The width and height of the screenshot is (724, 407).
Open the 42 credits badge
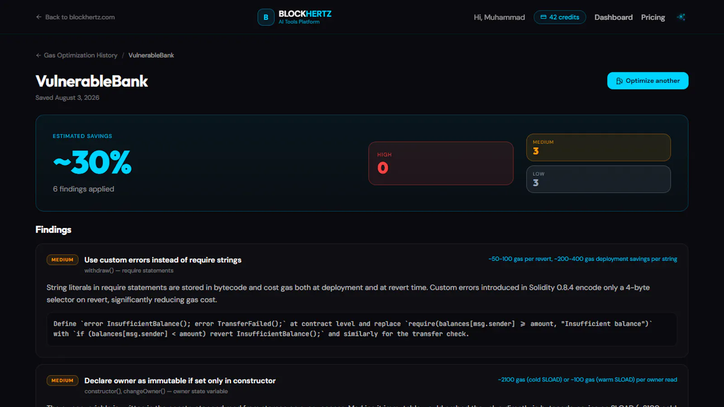560,17
